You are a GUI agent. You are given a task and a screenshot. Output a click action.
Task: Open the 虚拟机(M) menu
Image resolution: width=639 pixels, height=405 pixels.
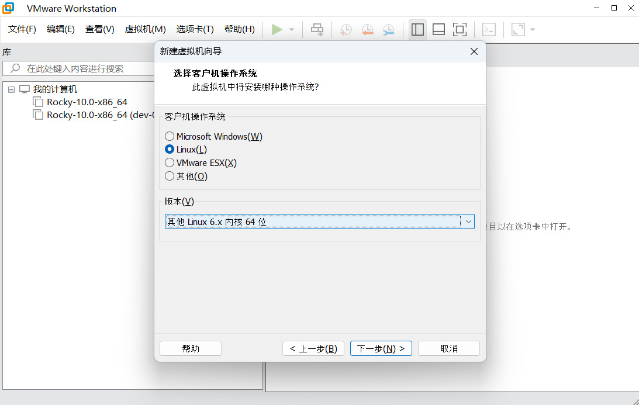point(145,29)
